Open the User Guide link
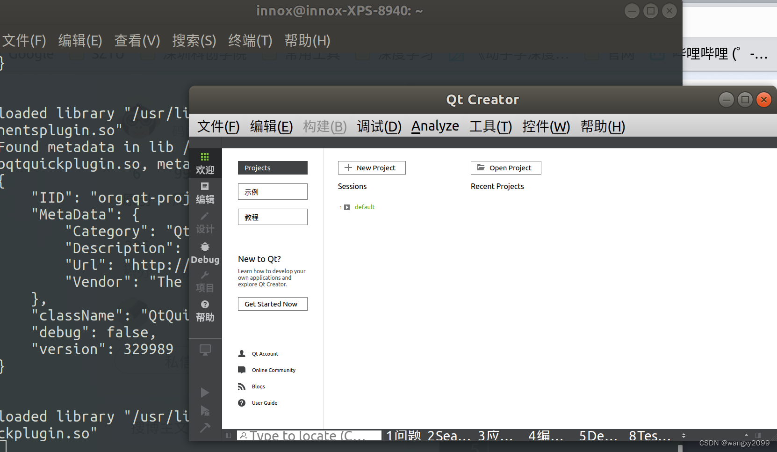The height and width of the screenshot is (452, 777). click(x=265, y=403)
